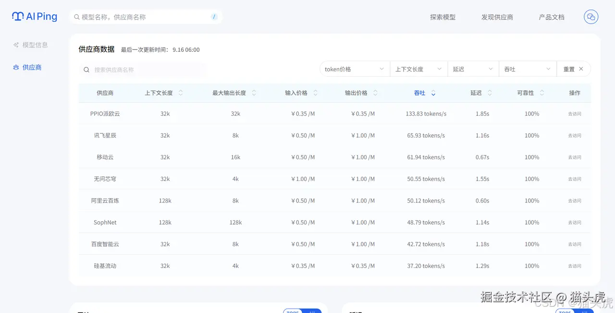Click the sort icon on the 输入价格 column
Image resolution: width=615 pixels, height=313 pixels.
coord(314,93)
